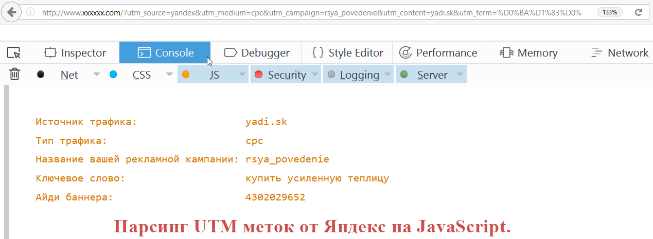653x239 pixels.
Task: Open the Memory tab
Action: [528, 52]
